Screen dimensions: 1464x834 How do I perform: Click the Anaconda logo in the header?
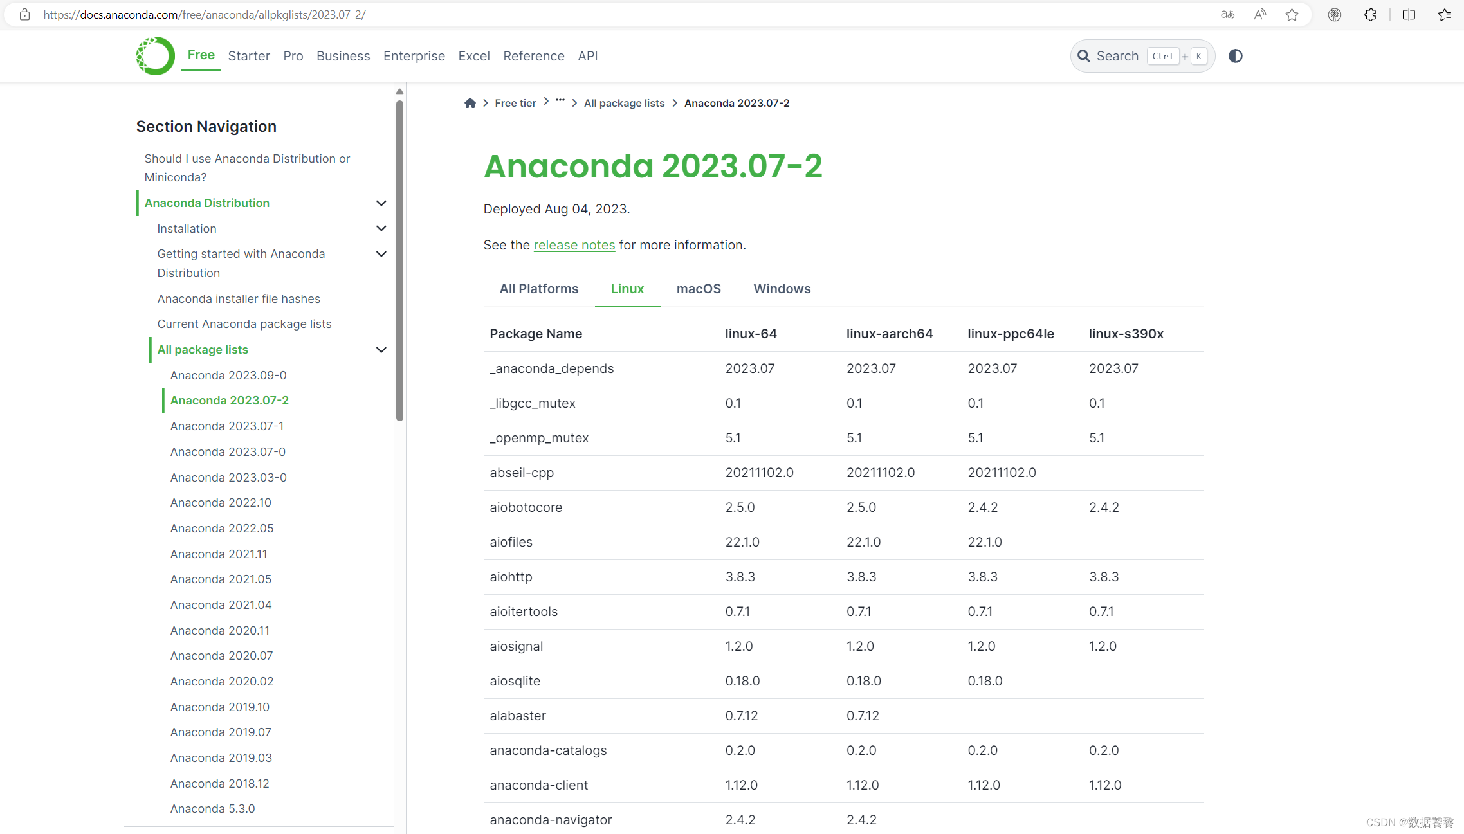pos(155,56)
